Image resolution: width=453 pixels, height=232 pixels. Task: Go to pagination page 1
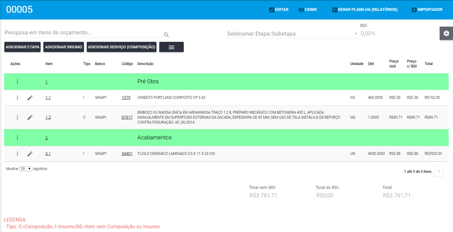point(439,172)
